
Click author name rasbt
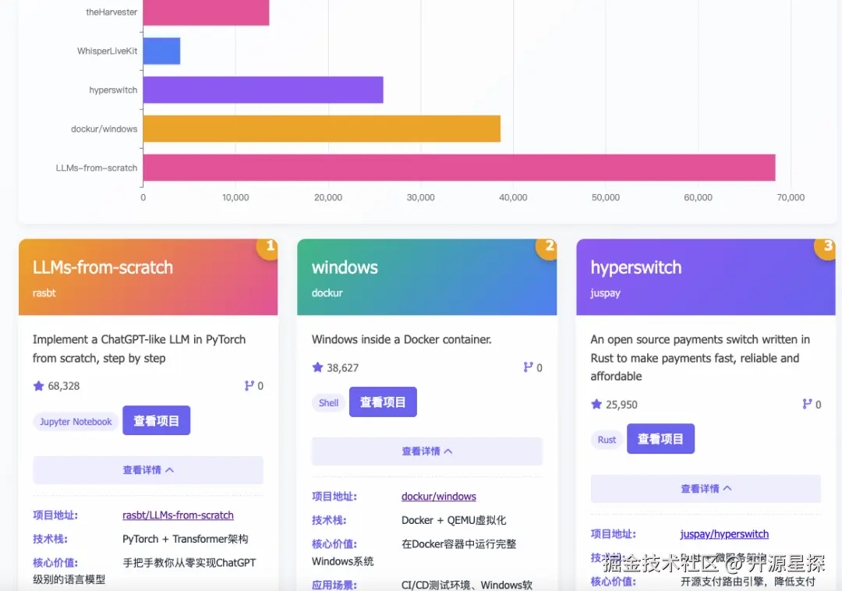tap(44, 293)
